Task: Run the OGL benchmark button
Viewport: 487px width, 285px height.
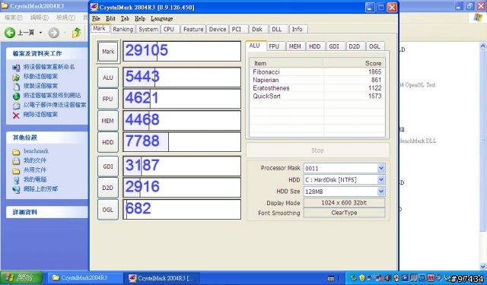Action: (108, 210)
